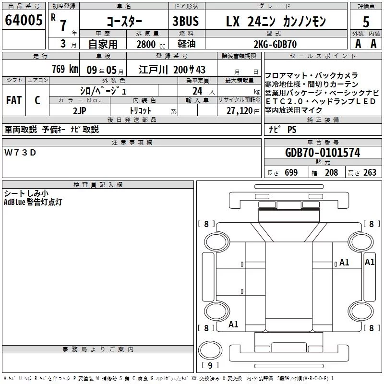Viewport: 384px width, 384px height.
Task: Select the chassis number GDB70-0101574
Action: point(323,153)
